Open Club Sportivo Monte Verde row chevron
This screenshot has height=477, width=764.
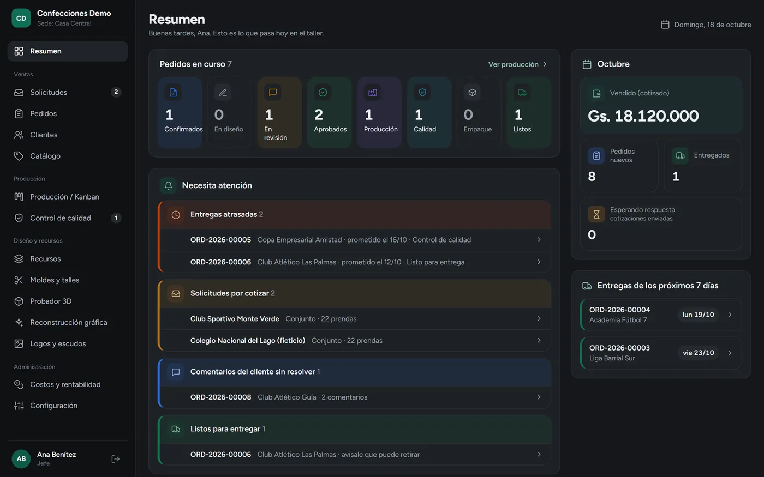click(539, 318)
